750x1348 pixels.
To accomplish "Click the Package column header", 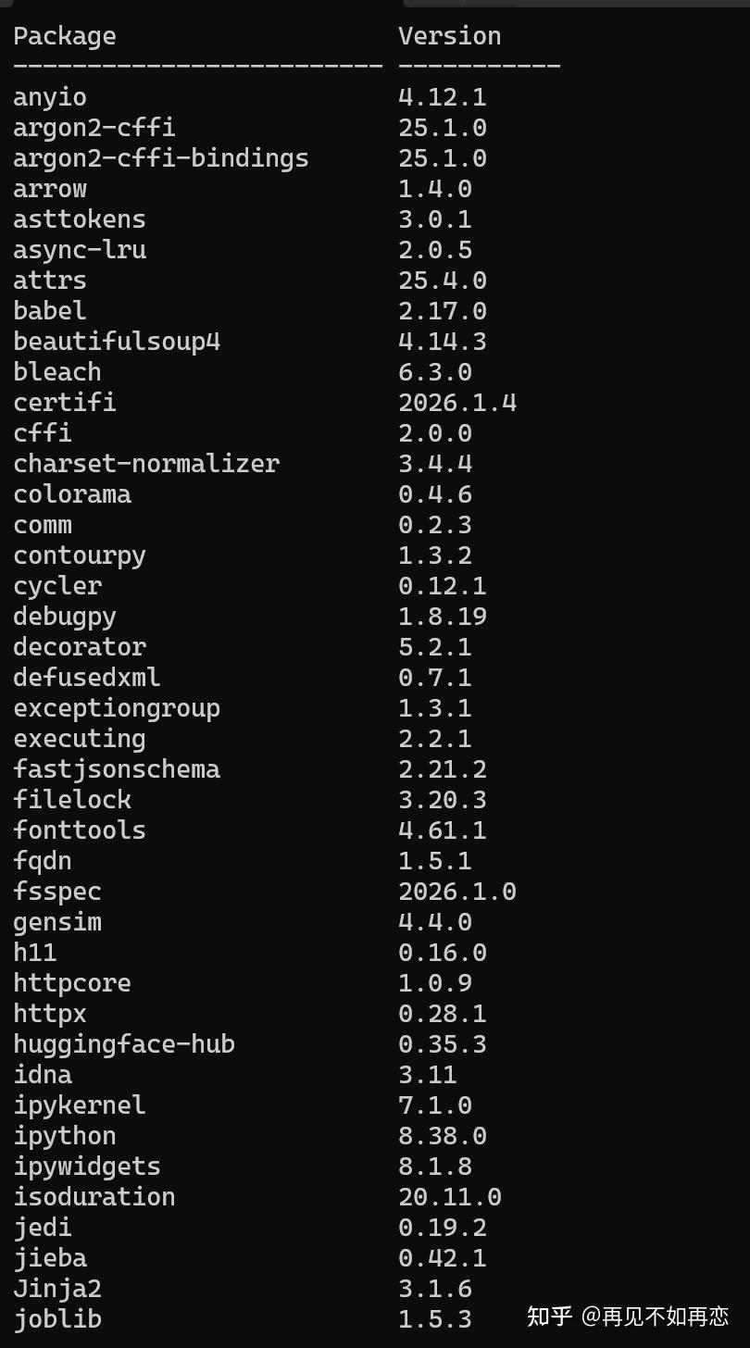I will coord(65,36).
